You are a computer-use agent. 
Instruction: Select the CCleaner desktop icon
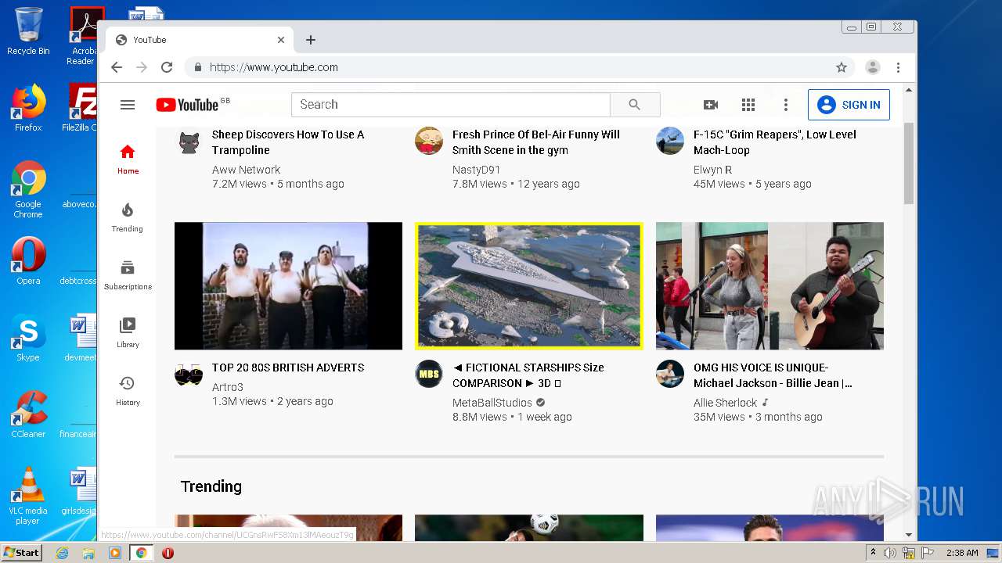tap(28, 414)
